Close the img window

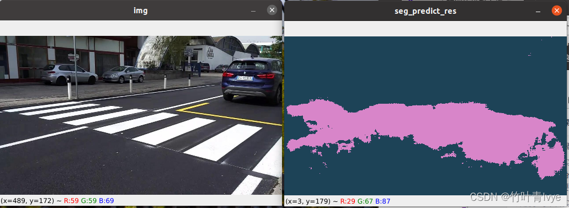[x=272, y=10]
